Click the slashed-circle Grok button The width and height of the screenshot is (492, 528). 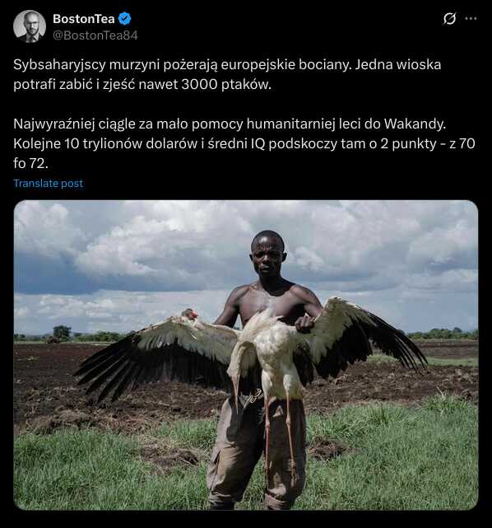point(449,18)
